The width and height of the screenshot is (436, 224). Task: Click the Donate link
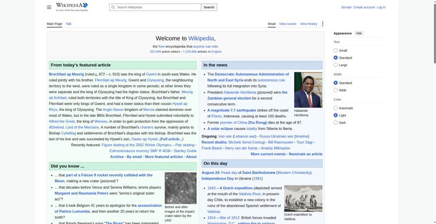[346, 7]
